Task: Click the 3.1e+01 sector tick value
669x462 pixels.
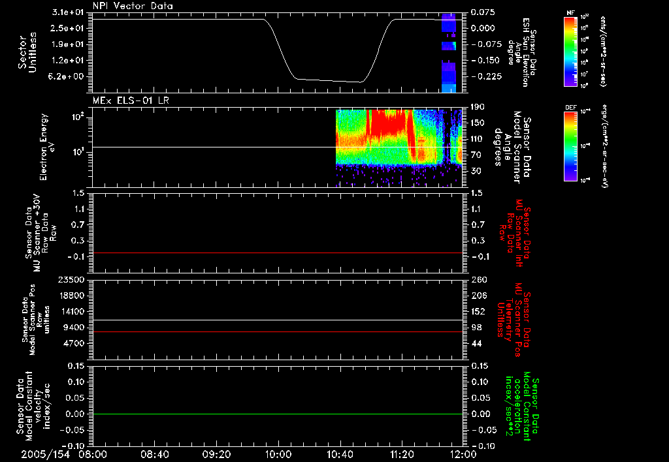Action: click(x=68, y=12)
